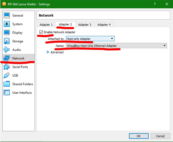Select General in the settings list
Image resolution: width=173 pixels, height=142 pixels.
[19, 15]
